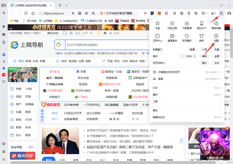Close the 上网导航 tab
Screen dimensions: 233x164
click(x=51, y=5)
